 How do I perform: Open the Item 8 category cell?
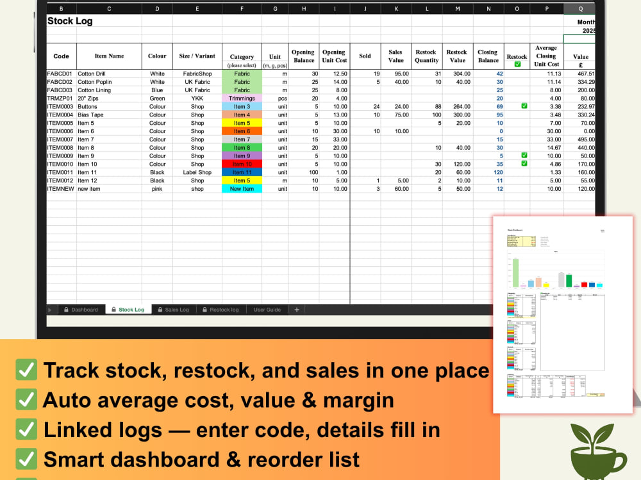[x=242, y=148]
